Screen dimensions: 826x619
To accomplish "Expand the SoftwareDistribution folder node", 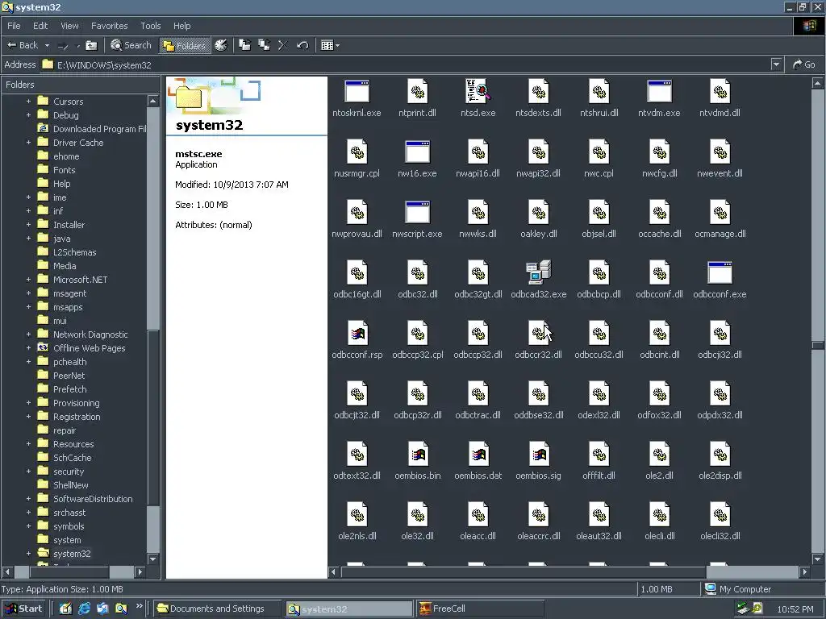I will 28,498.
